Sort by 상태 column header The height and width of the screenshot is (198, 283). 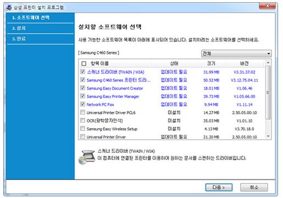(x=174, y=63)
